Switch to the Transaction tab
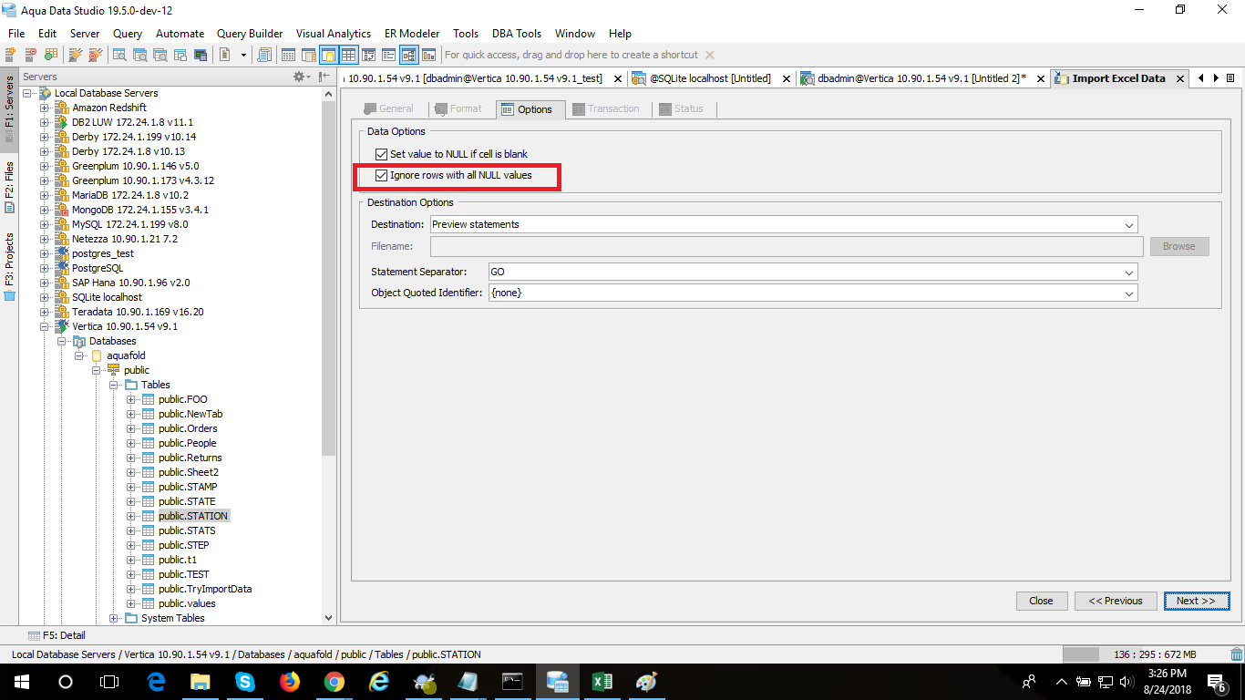 606,108
